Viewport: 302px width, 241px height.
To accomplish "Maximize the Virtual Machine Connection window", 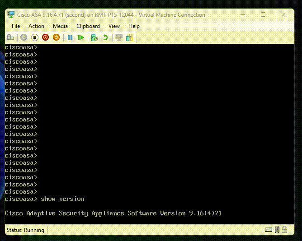I will [263, 14].
